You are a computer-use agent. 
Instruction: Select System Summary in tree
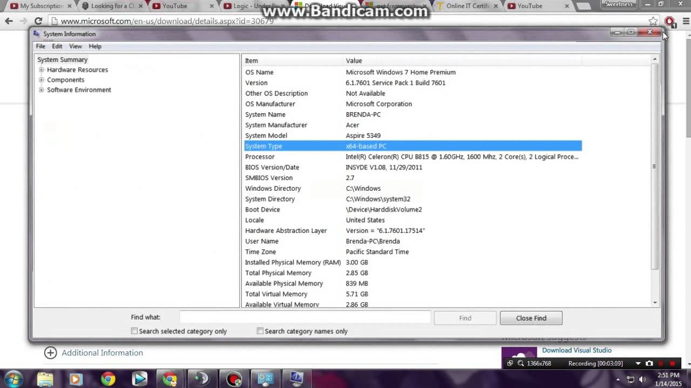62,60
